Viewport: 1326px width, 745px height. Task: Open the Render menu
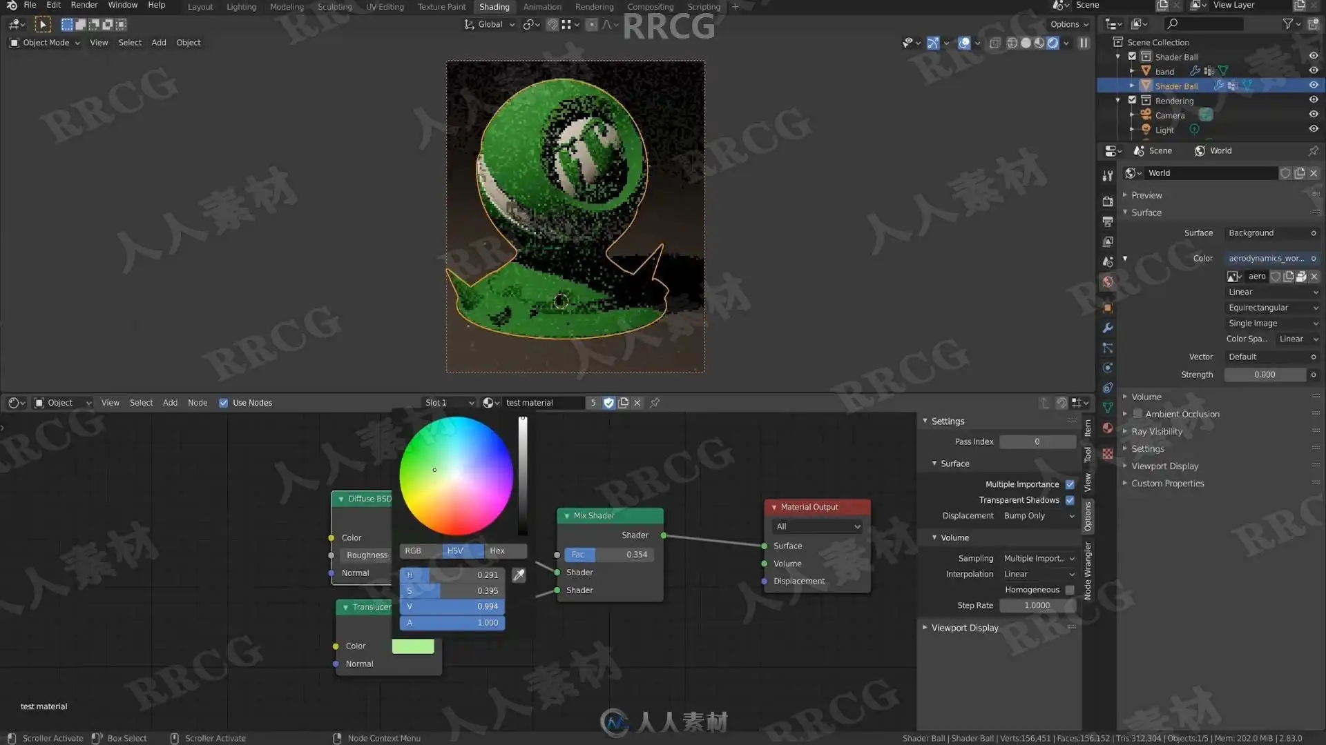pos(84,6)
